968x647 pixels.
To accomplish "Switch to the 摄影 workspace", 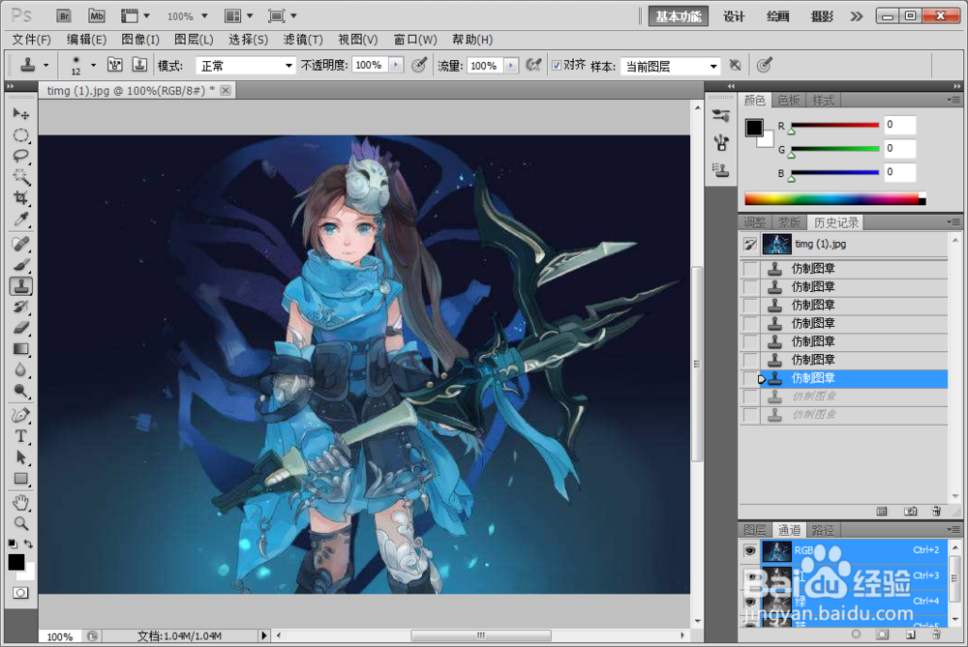I will click(x=821, y=16).
